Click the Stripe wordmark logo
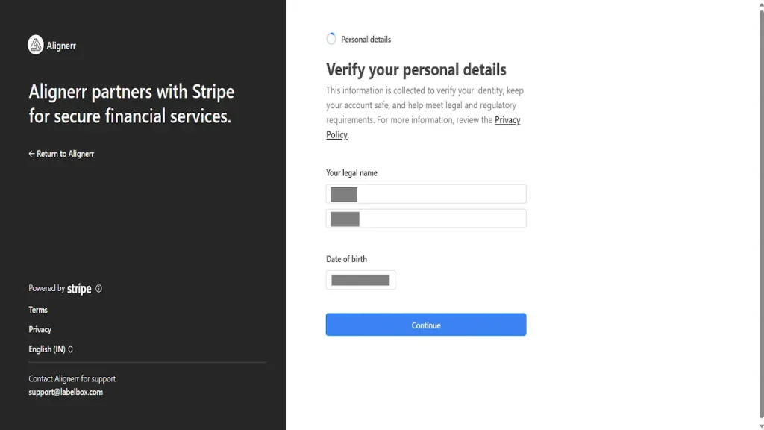Screen dimensions: 764x430 [79, 289]
